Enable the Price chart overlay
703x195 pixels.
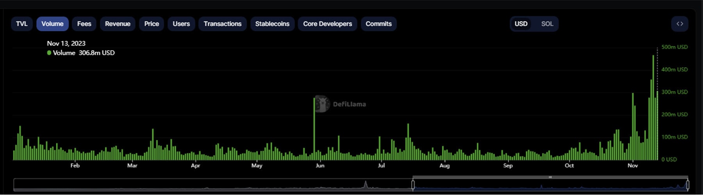(x=152, y=24)
